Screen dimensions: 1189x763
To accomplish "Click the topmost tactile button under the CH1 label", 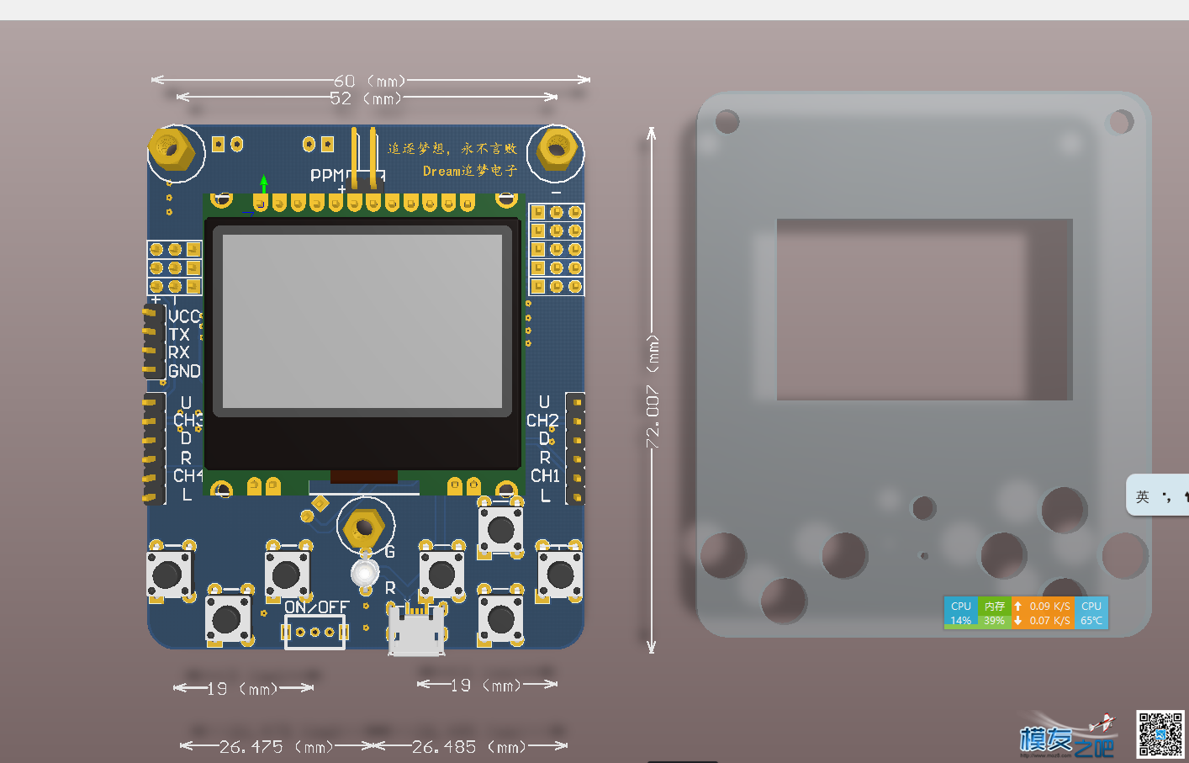I will [501, 531].
